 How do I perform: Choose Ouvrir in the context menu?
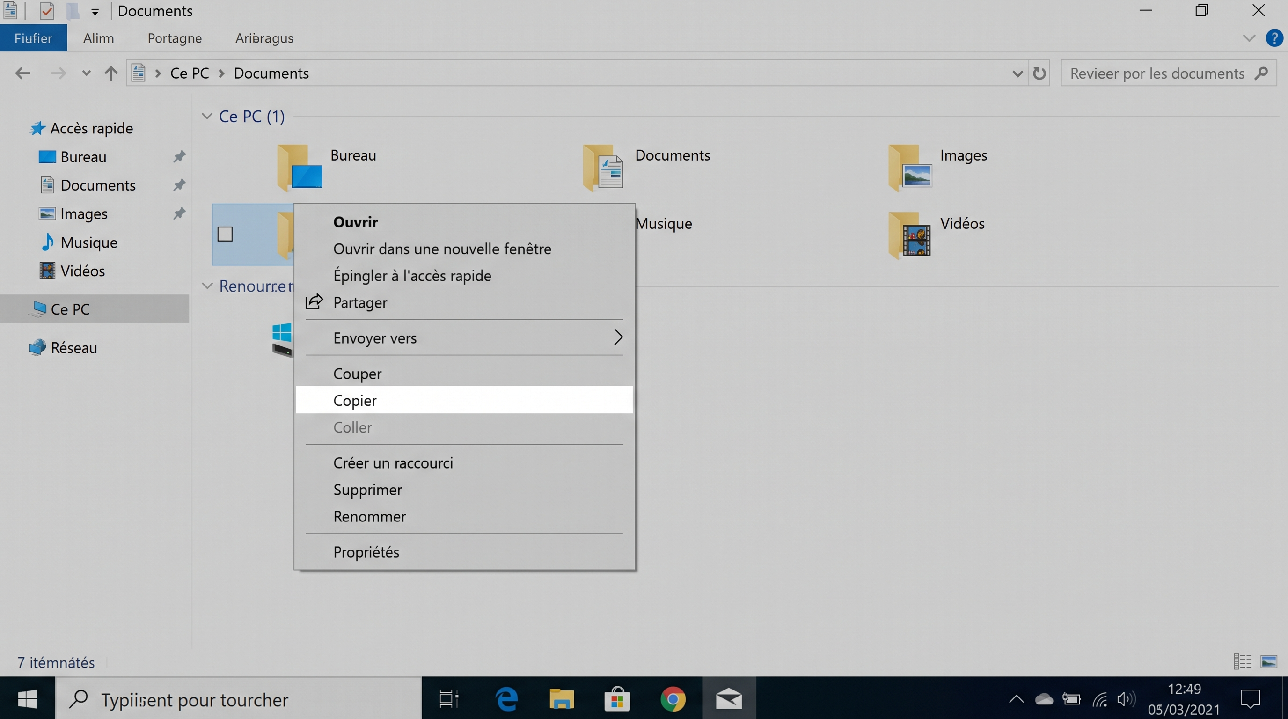[464, 221]
